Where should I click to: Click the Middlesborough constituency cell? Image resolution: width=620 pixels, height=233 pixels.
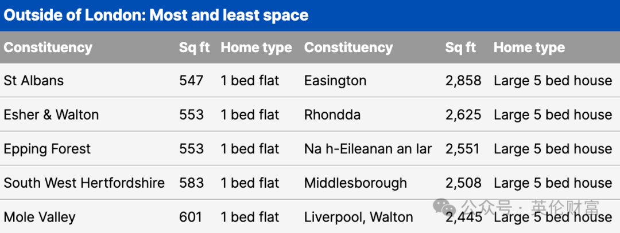(x=355, y=183)
